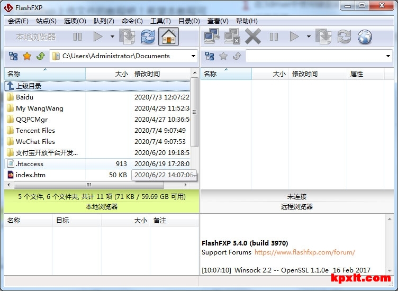Select the Tencent Files folder

point(35,130)
